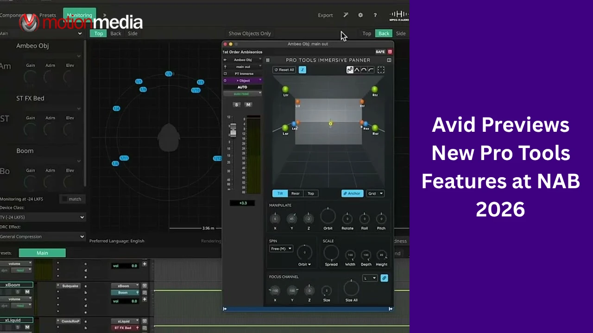Switch to the Presets tab
Image resolution: width=593 pixels, height=333 pixels.
pyautogui.click(x=48, y=15)
